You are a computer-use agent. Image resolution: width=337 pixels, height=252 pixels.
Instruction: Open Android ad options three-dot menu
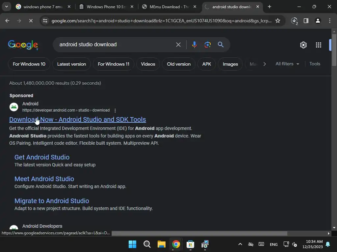pos(115,111)
